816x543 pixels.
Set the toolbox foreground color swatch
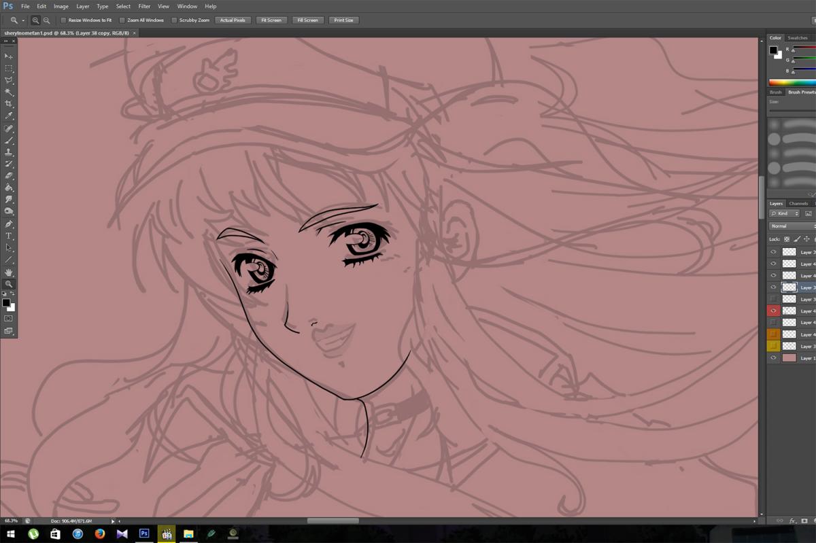[5, 302]
